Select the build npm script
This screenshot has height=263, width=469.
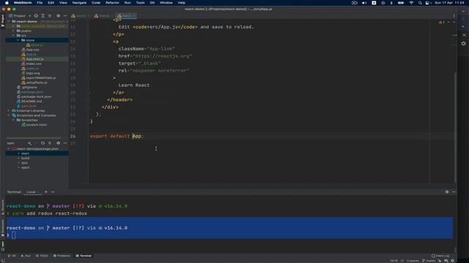(25, 158)
